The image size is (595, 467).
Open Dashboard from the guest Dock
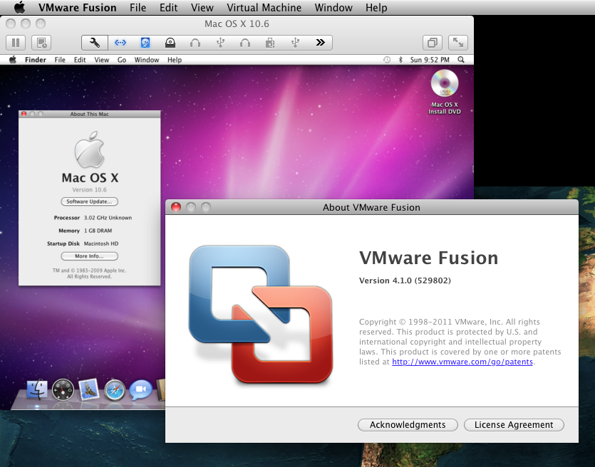pos(63,389)
